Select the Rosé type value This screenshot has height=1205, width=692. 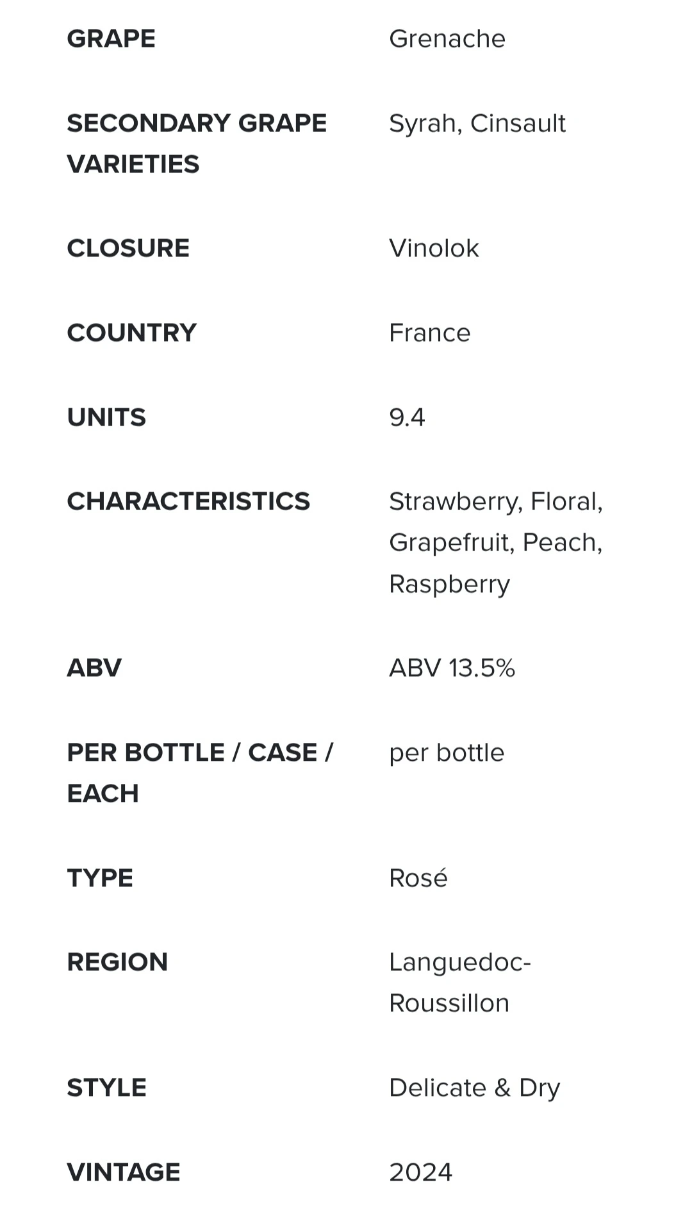418,878
